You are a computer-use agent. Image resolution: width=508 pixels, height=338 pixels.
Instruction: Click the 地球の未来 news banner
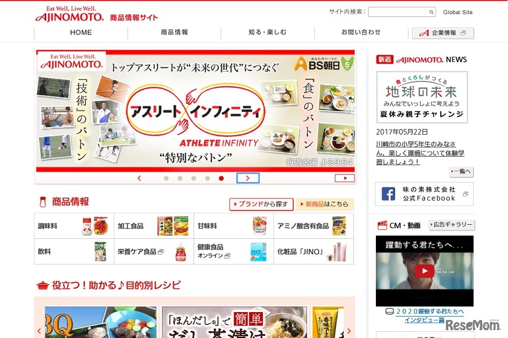[422, 97]
